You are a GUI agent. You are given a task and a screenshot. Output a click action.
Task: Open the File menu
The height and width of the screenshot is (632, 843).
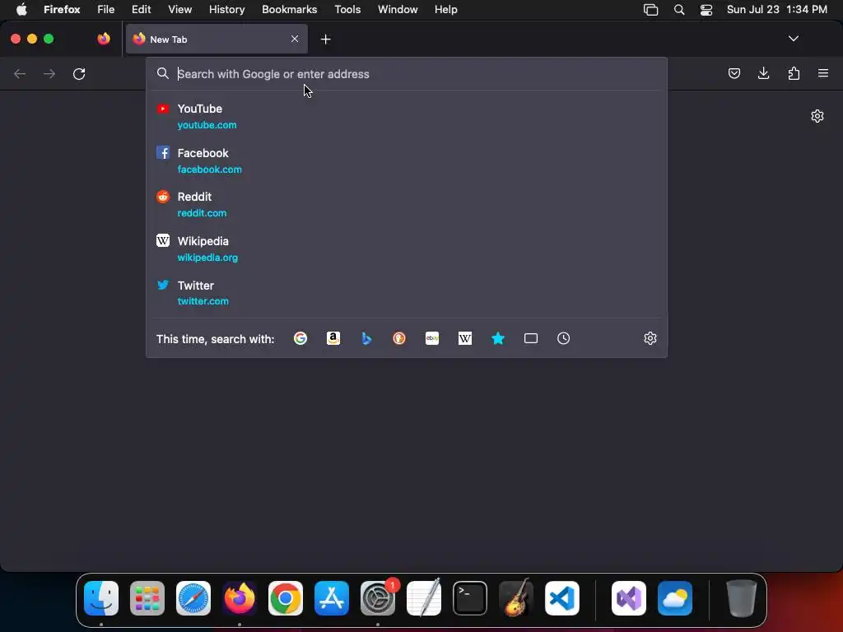pos(105,9)
